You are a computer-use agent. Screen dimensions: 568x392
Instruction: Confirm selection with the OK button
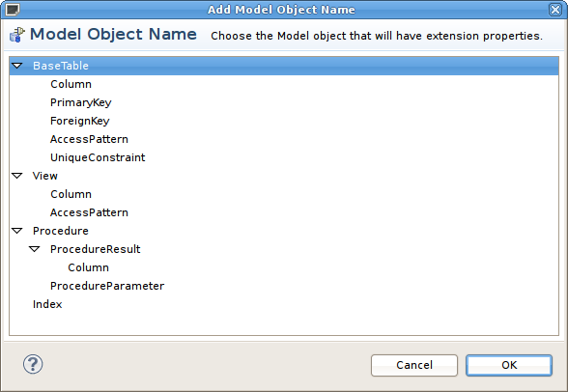509,365
